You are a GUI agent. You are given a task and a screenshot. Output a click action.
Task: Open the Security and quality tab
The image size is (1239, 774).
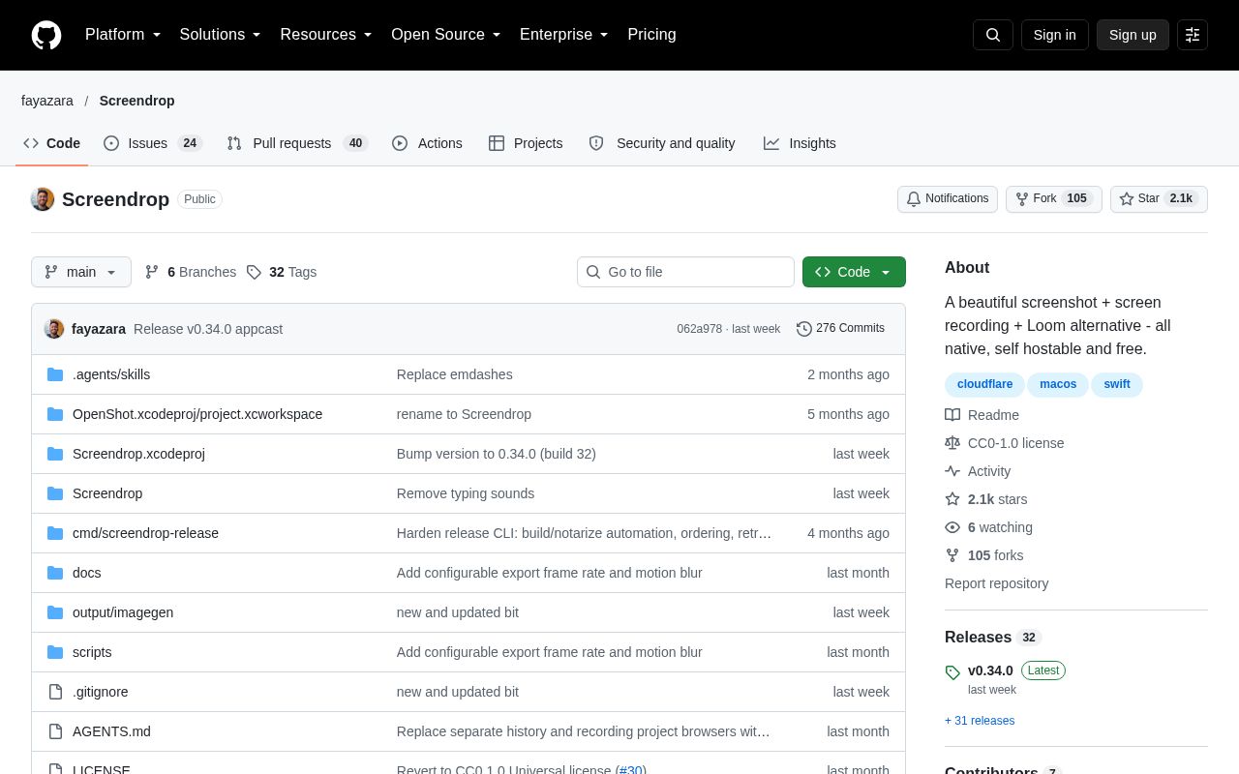[x=663, y=143]
